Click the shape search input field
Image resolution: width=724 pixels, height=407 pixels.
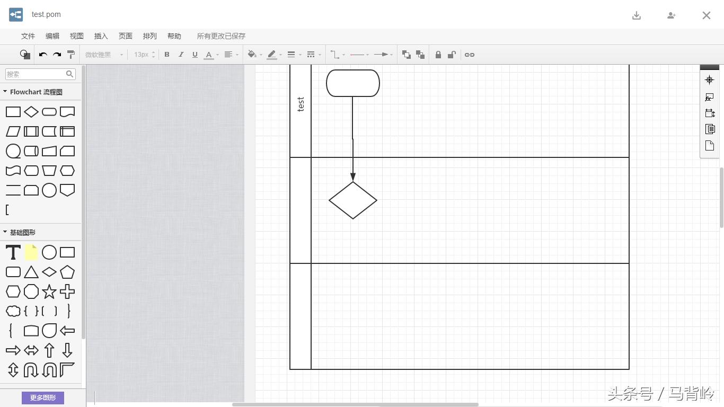36,74
